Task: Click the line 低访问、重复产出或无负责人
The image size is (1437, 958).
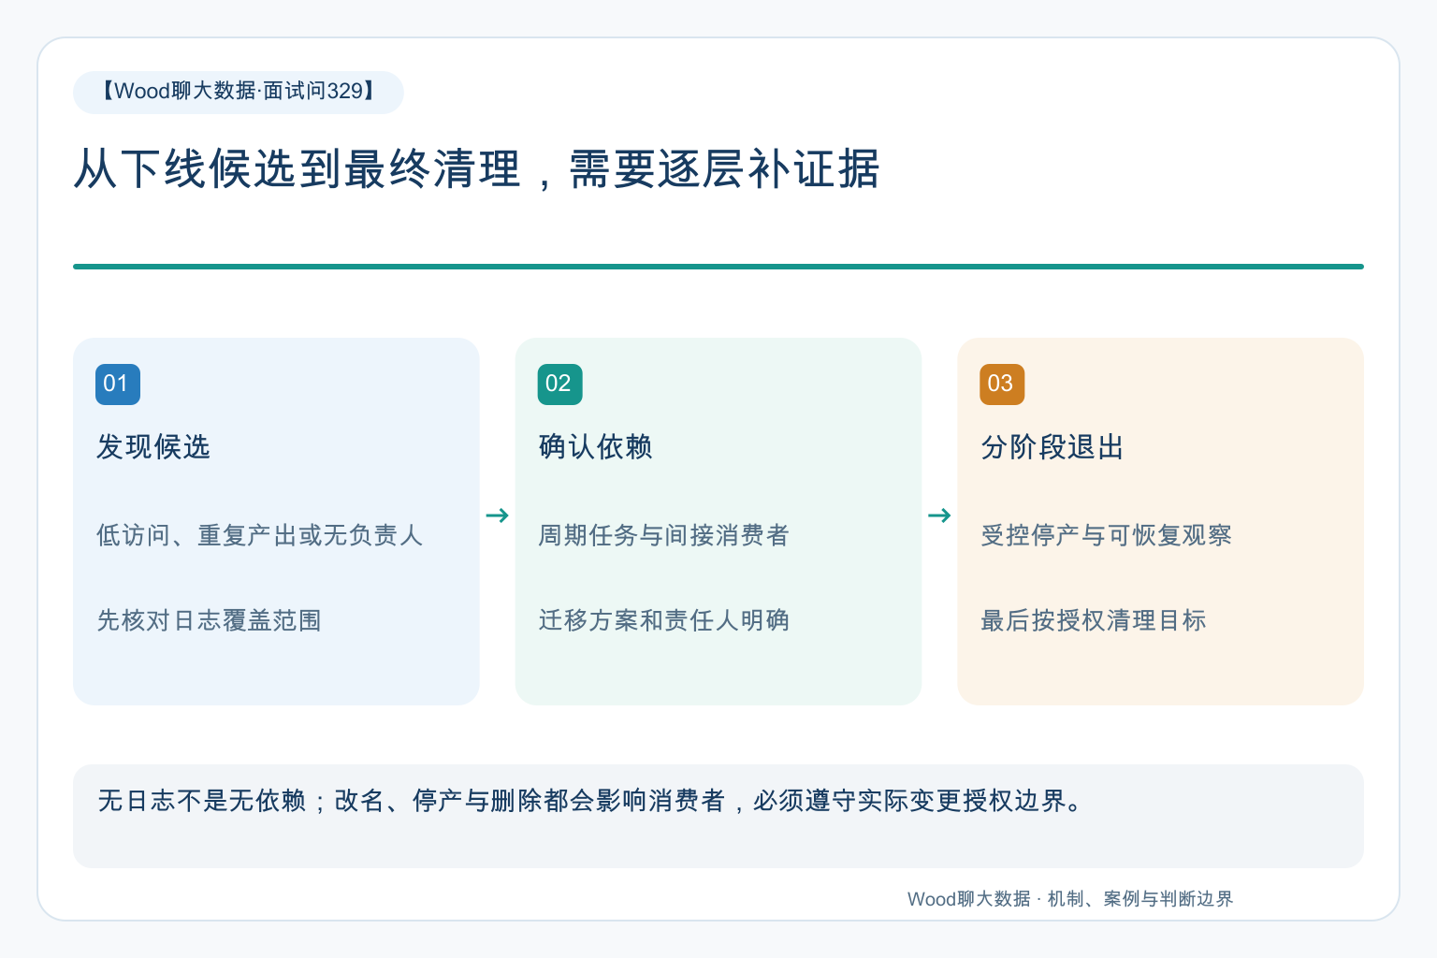Action: click(260, 535)
